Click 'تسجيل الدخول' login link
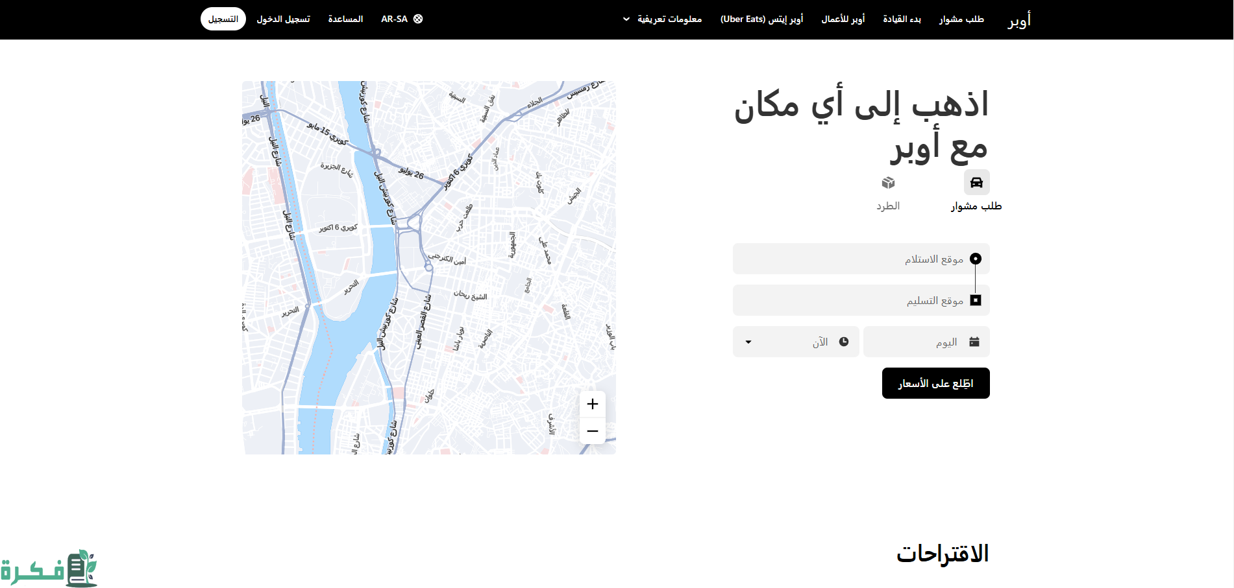The image size is (1234, 588). [283, 19]
